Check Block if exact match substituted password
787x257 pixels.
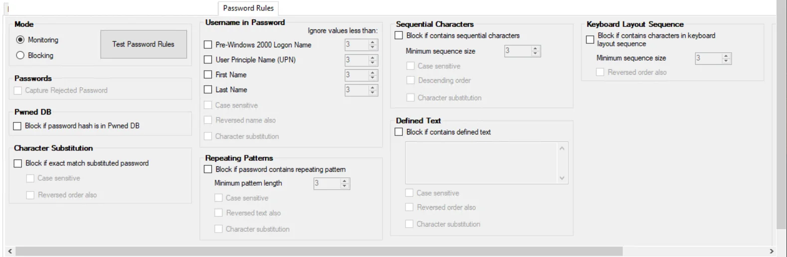click(18, 163)
